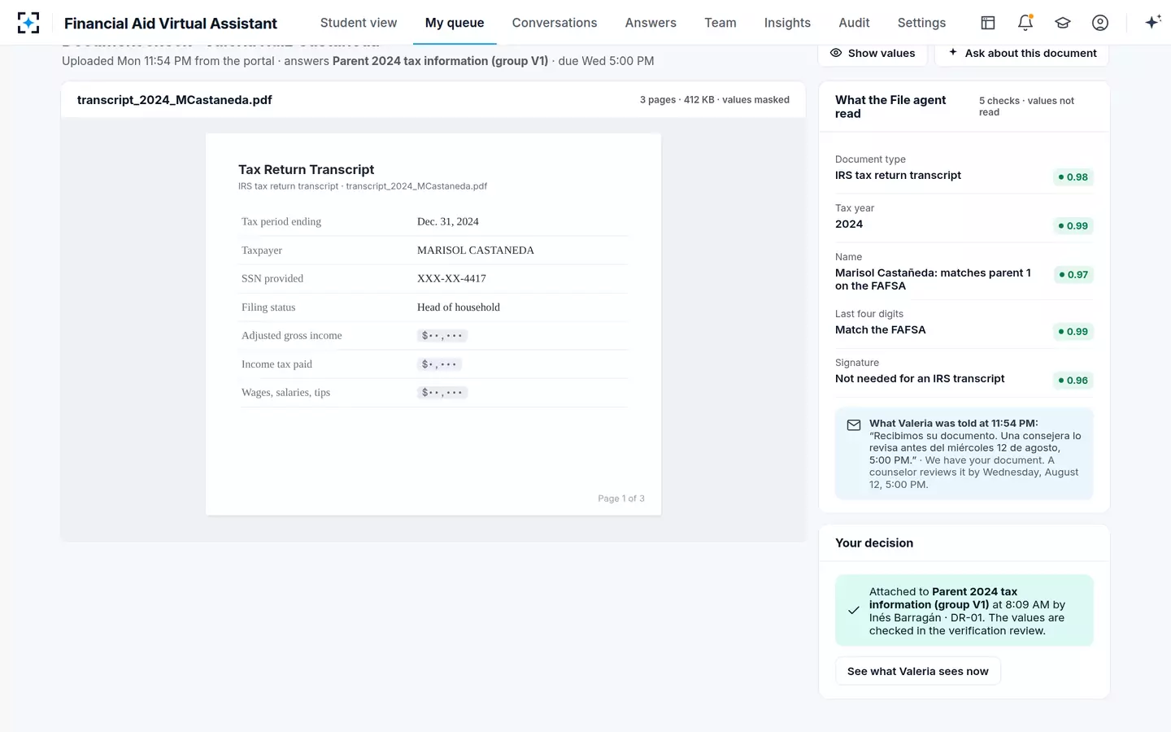Viewport: 1171px width, 732px height.
Task: Go to the Answers tab
Action: click(x=651, y=23)
